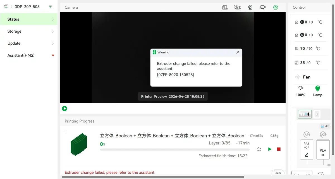The width and height of the screenshot is (335, 179).
Task: Expand the Status chevron arrow
Action: coord(53,19)
